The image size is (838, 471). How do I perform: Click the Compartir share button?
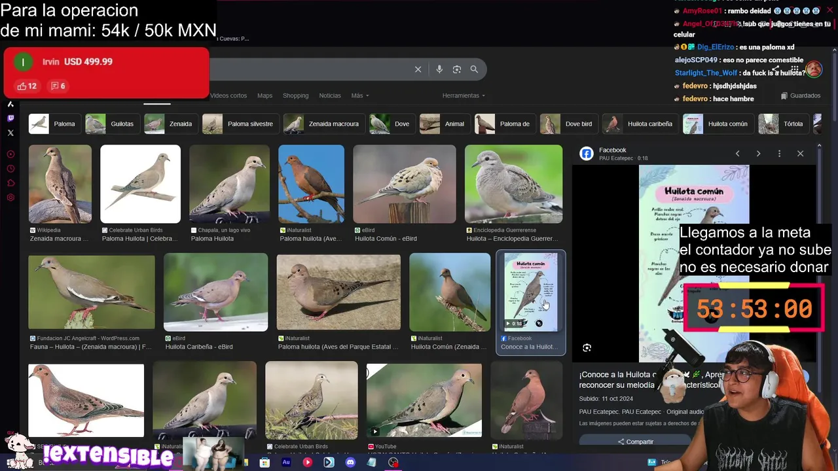click(x=635, y=442)
